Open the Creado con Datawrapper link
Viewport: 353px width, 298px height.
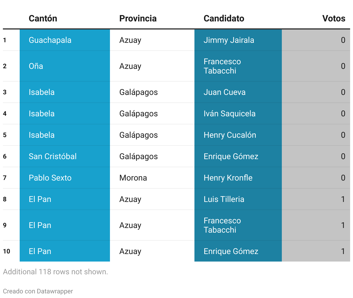tap(38, 291)
